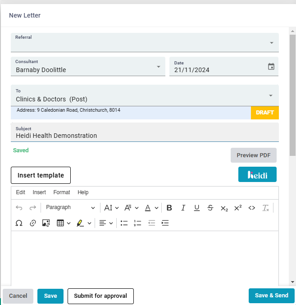Expand the Consultant dropdown
This screenshot has height=305, width=296.
tap(159, 67)
